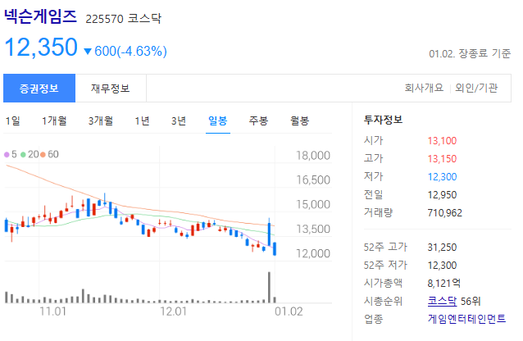523x341 pixels.
Task: Switch to the 재무정보 tab
Action: [111, 89]
